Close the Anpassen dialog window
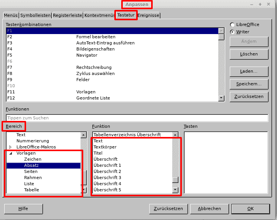Screen dimensions: 277x220 pyautogui.click(x=269, y=4)
